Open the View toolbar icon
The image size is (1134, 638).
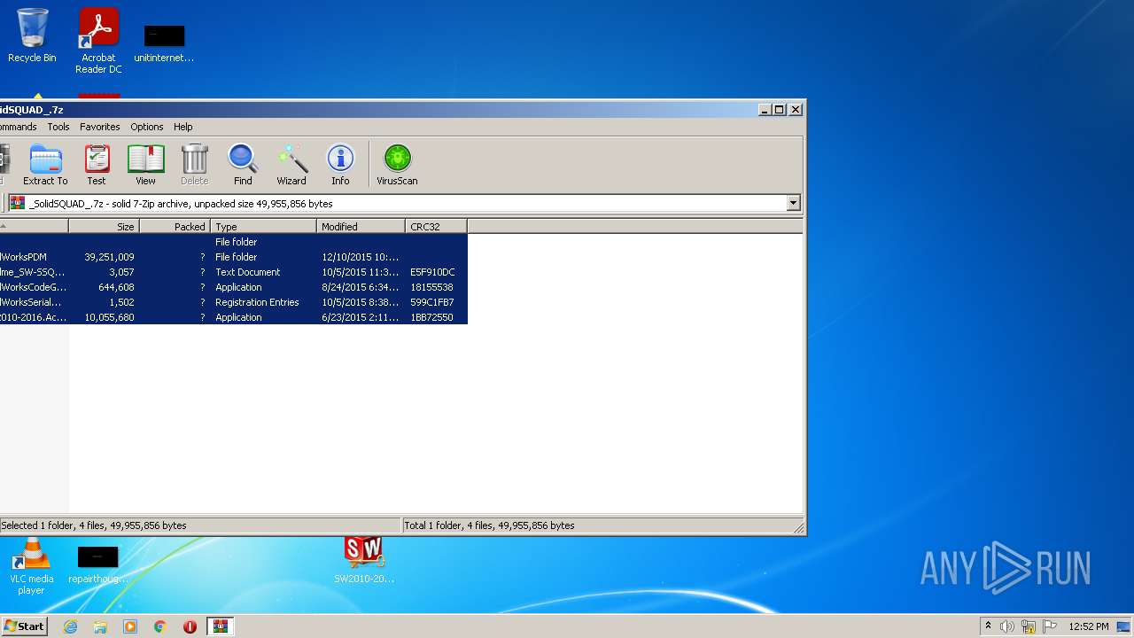click(146, 165)
